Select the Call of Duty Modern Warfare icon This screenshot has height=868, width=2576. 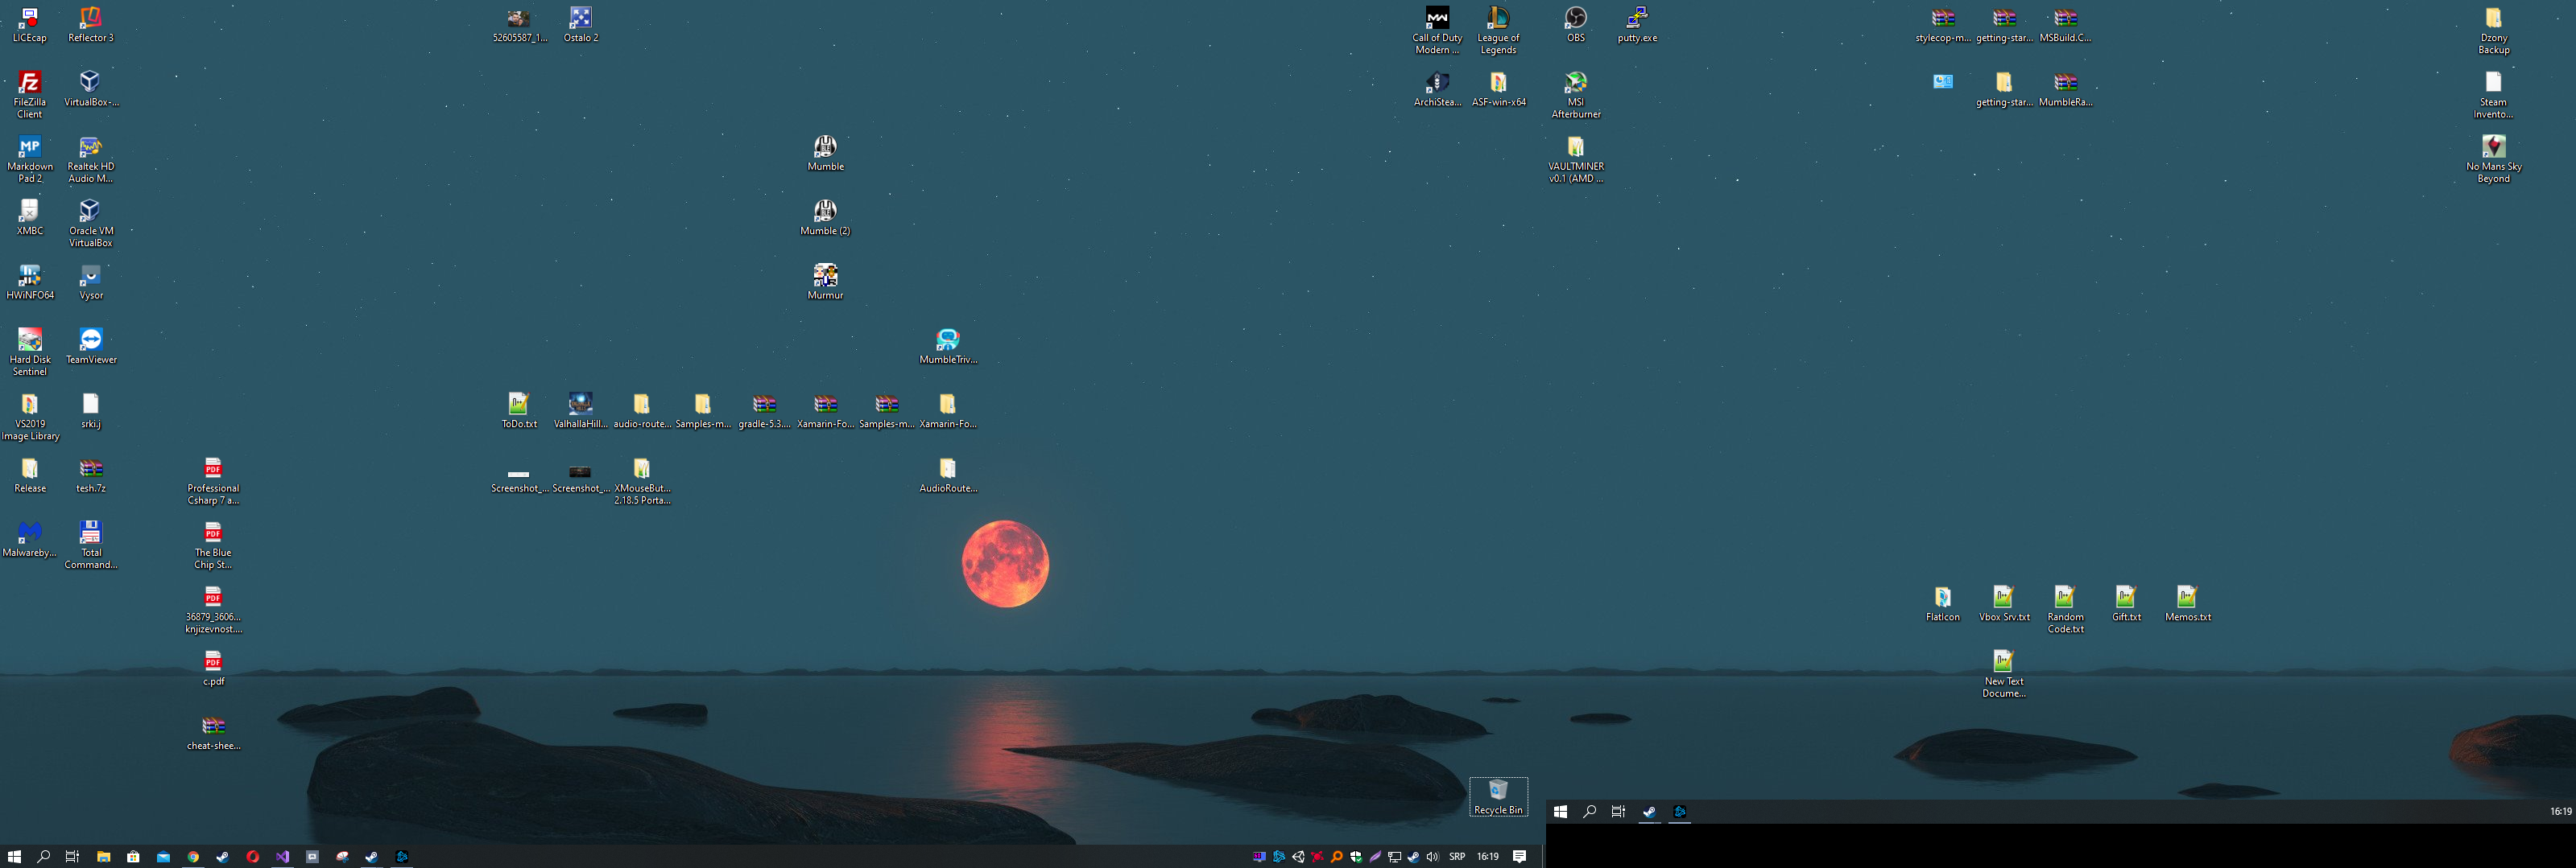1437,31
